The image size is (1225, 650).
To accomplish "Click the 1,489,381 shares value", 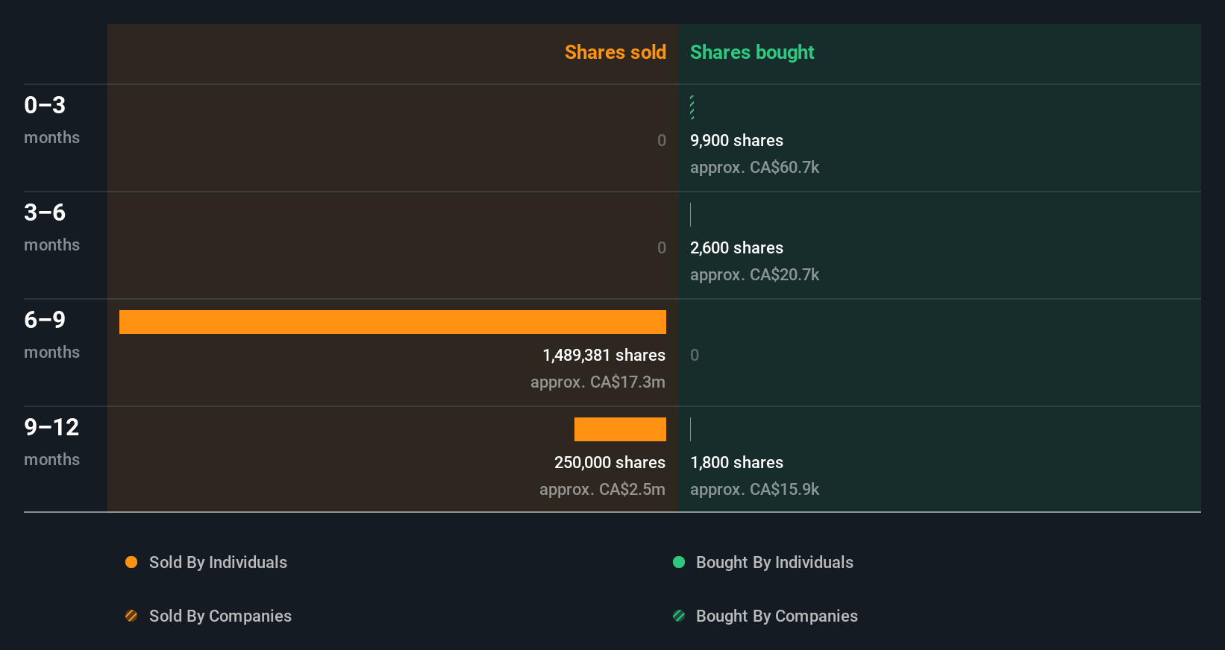I will [x=604, y=355].
